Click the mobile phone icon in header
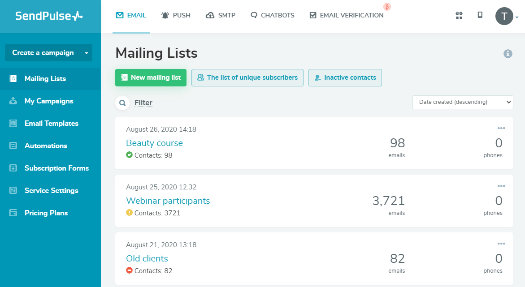This screenshot has width=525, height=287. tap(480, 15)
